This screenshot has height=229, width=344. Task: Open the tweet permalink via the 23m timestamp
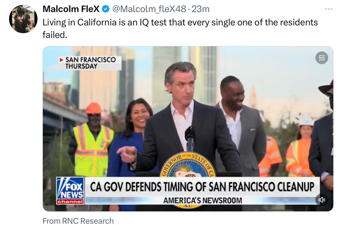pos(201,9)
